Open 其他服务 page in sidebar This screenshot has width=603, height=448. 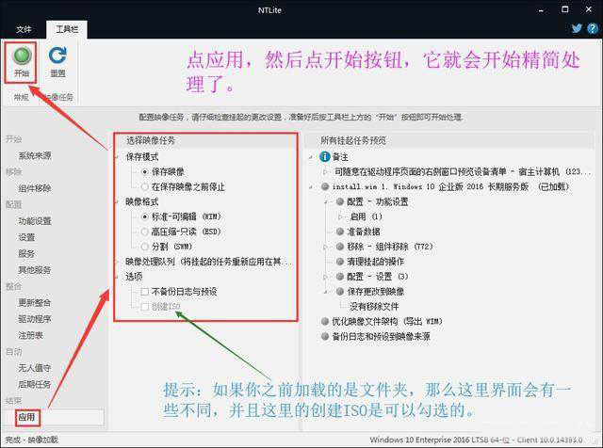[35, 270]
